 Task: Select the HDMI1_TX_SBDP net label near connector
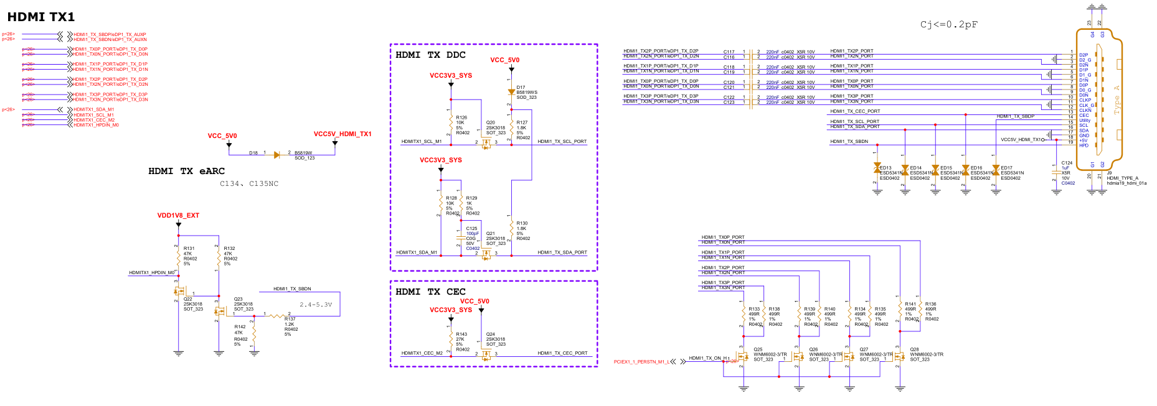(1016, 116)
